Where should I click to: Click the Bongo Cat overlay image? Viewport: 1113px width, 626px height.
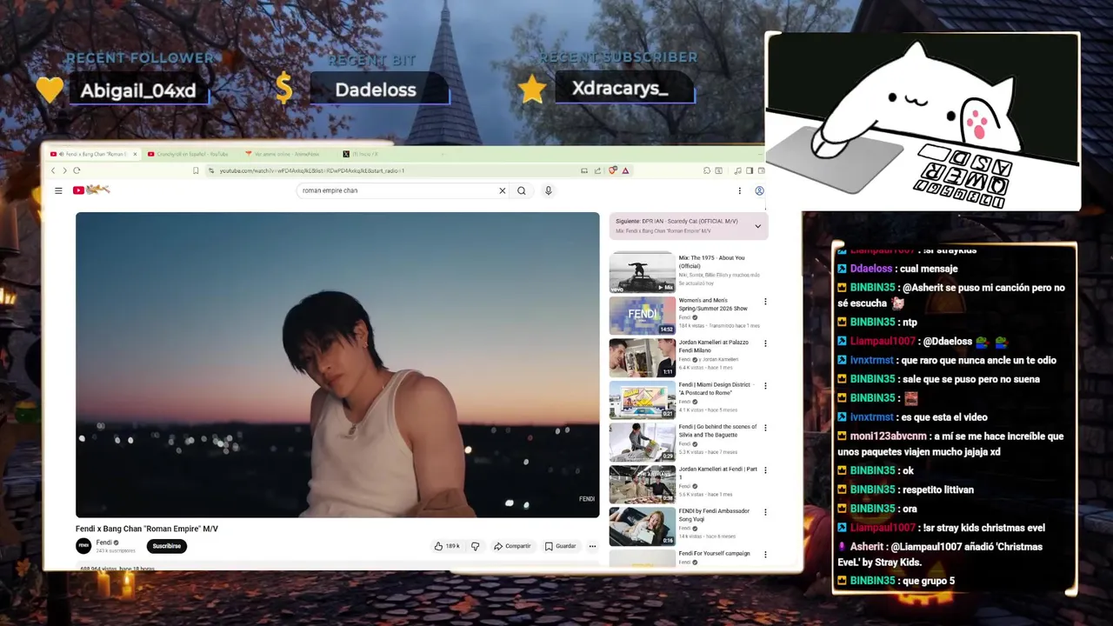[x=923, y=122]
